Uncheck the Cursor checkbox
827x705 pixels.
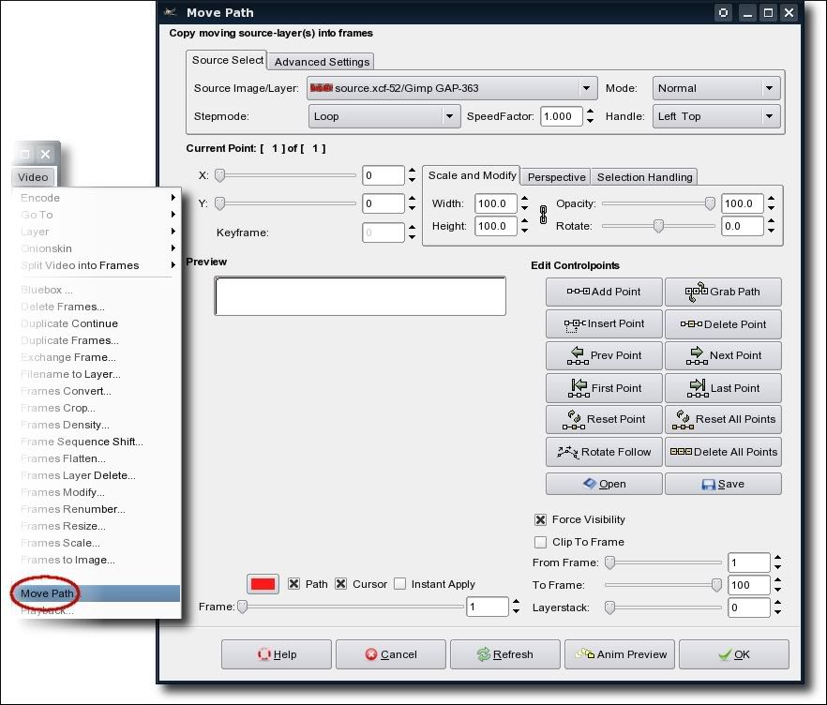pyautogui.click(x=341, y=584)
